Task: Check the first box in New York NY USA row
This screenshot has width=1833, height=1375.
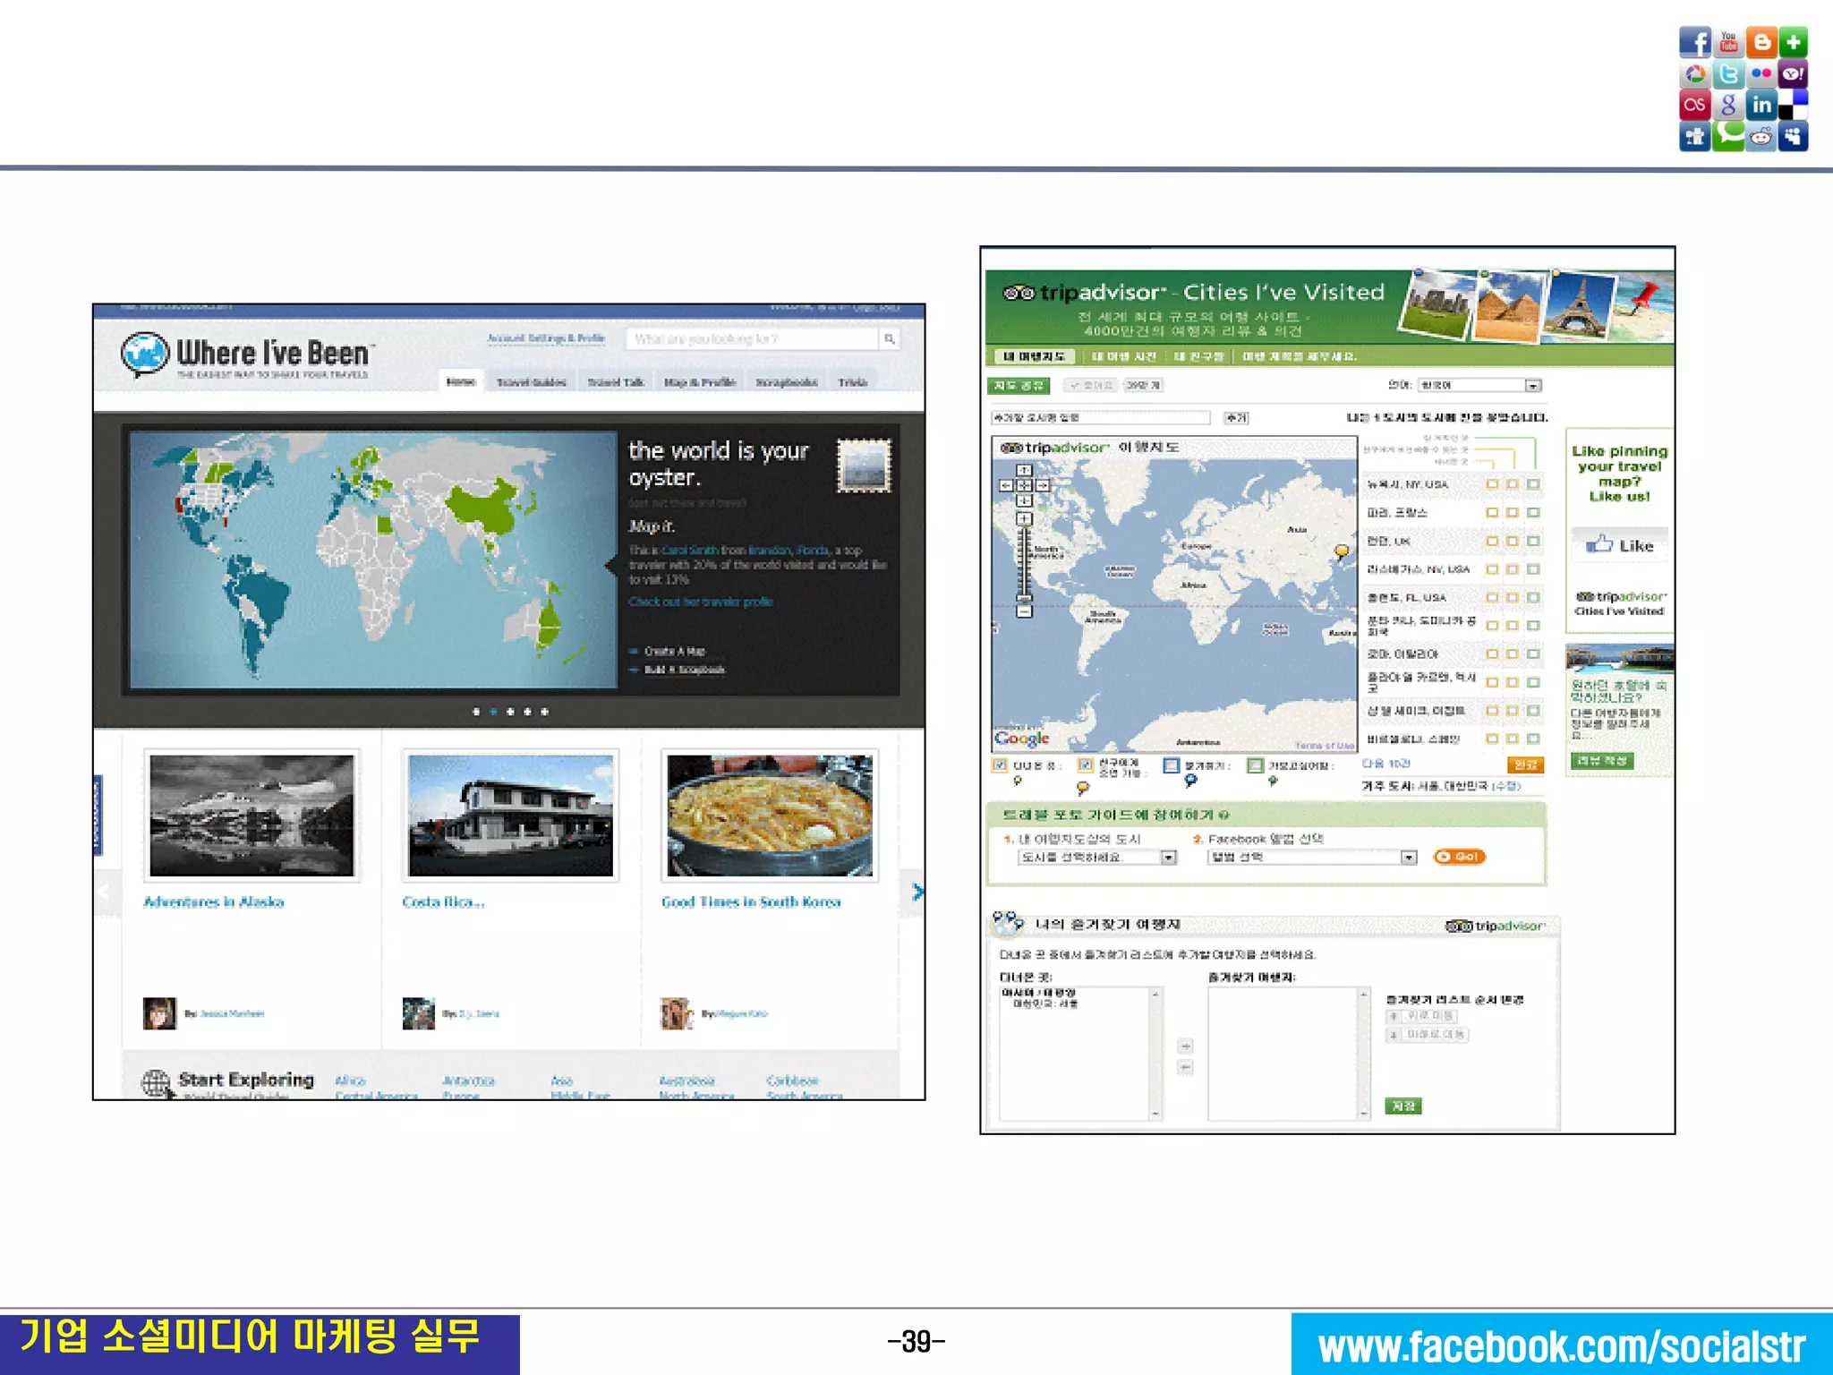Action: tap(1491, 484)
